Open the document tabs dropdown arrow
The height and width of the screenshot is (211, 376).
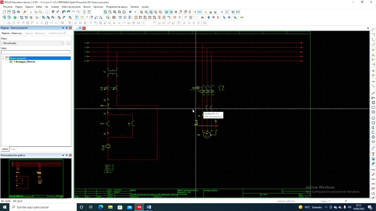(368, 28)
